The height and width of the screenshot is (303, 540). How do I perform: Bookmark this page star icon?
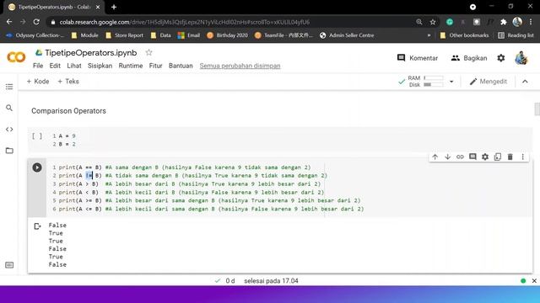433,22
